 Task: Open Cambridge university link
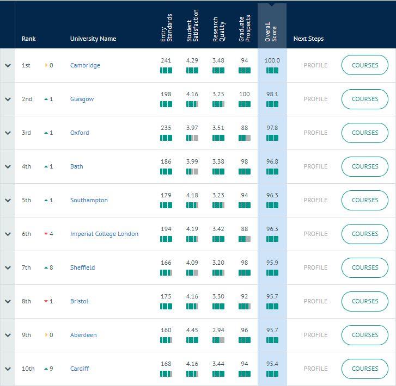(85, 65)
